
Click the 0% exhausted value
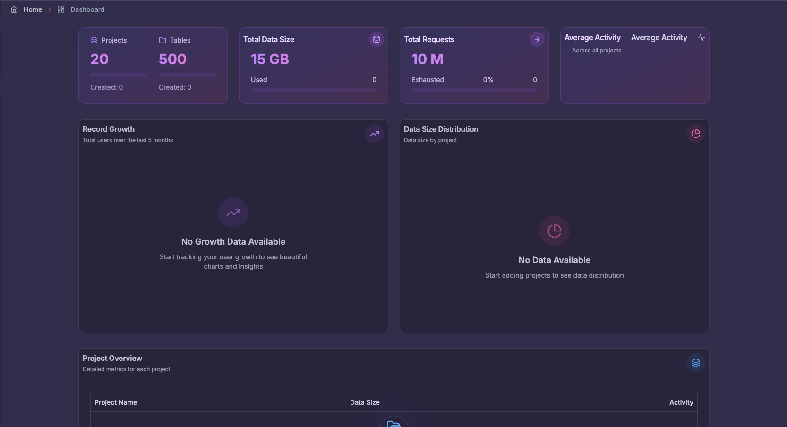488,80
